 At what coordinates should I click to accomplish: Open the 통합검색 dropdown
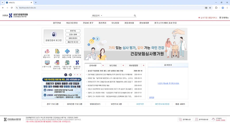97,15
